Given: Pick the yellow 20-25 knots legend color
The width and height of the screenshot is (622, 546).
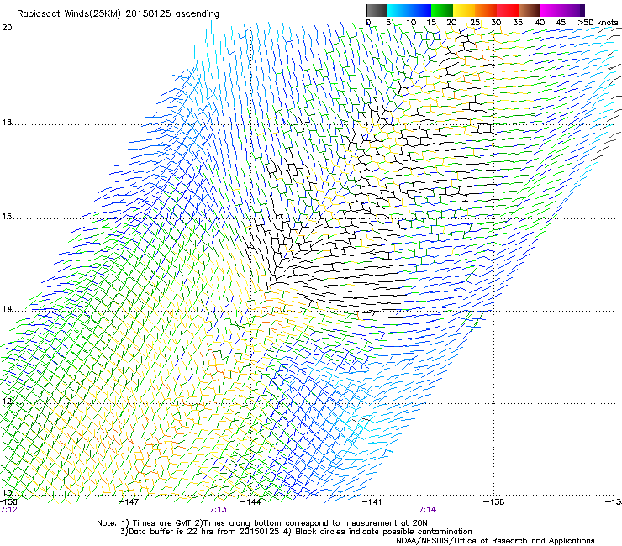Looking at the screenshot, I should (x=464, y=10).
